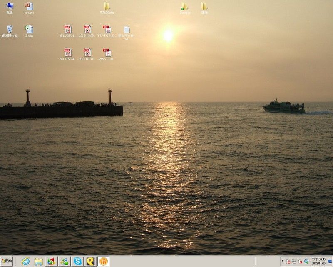Launch Chrome from the taskbar
Viewport: 333px width, 267px height.
click(x=52, y=262)
